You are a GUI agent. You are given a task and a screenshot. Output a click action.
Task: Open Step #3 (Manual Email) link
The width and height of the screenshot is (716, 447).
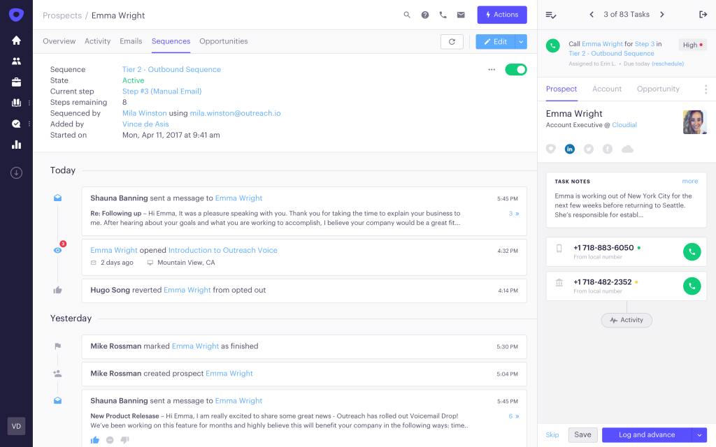(x=162, y=91)
